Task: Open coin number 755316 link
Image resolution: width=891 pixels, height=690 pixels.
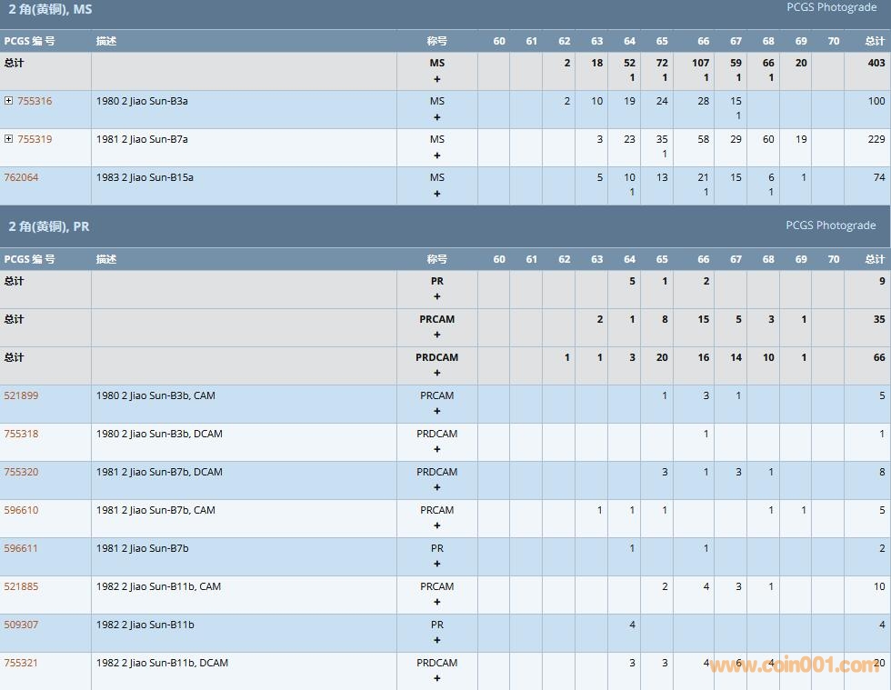Action: point(35,101)
